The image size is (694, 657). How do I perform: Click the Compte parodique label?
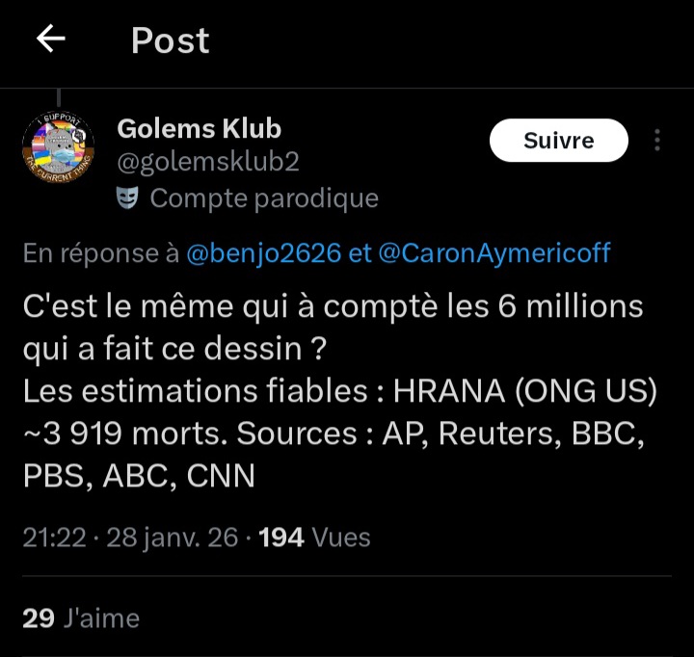264,198
